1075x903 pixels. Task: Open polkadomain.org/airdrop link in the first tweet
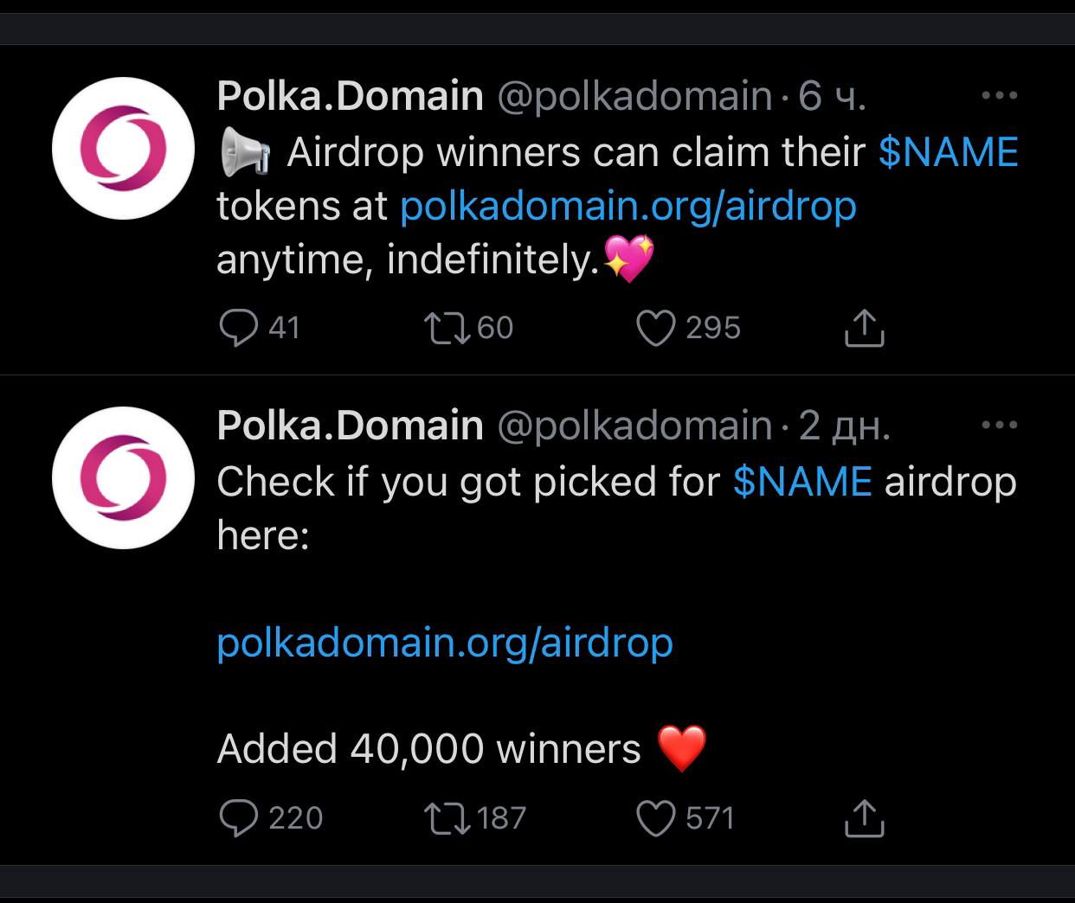[628, 206]
